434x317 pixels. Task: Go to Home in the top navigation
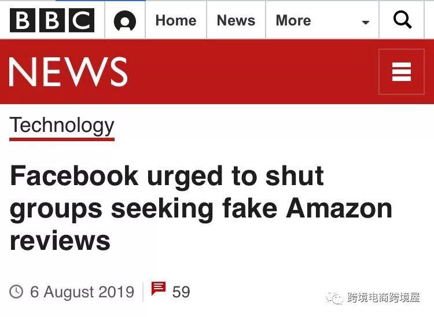click(176, 20)
